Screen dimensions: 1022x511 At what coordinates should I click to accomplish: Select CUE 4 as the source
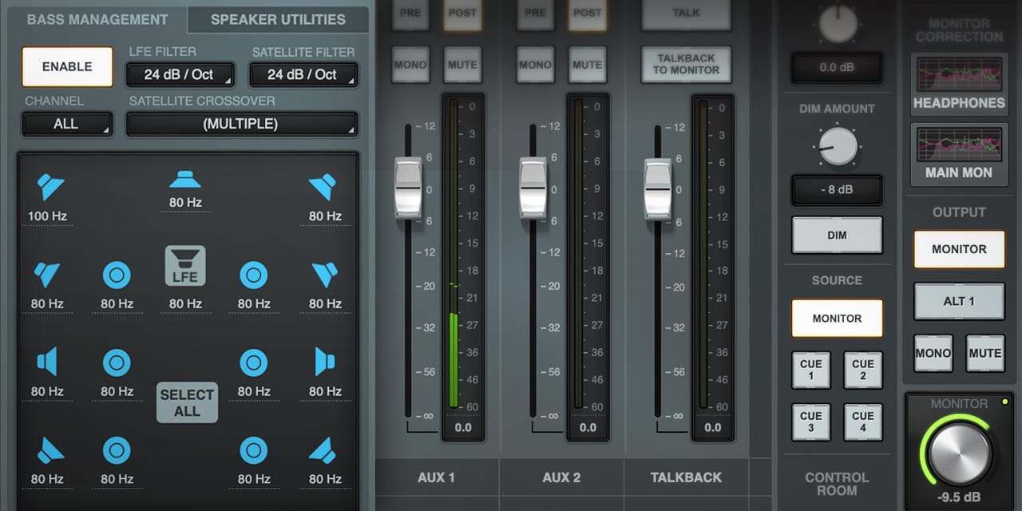(863, 422)
